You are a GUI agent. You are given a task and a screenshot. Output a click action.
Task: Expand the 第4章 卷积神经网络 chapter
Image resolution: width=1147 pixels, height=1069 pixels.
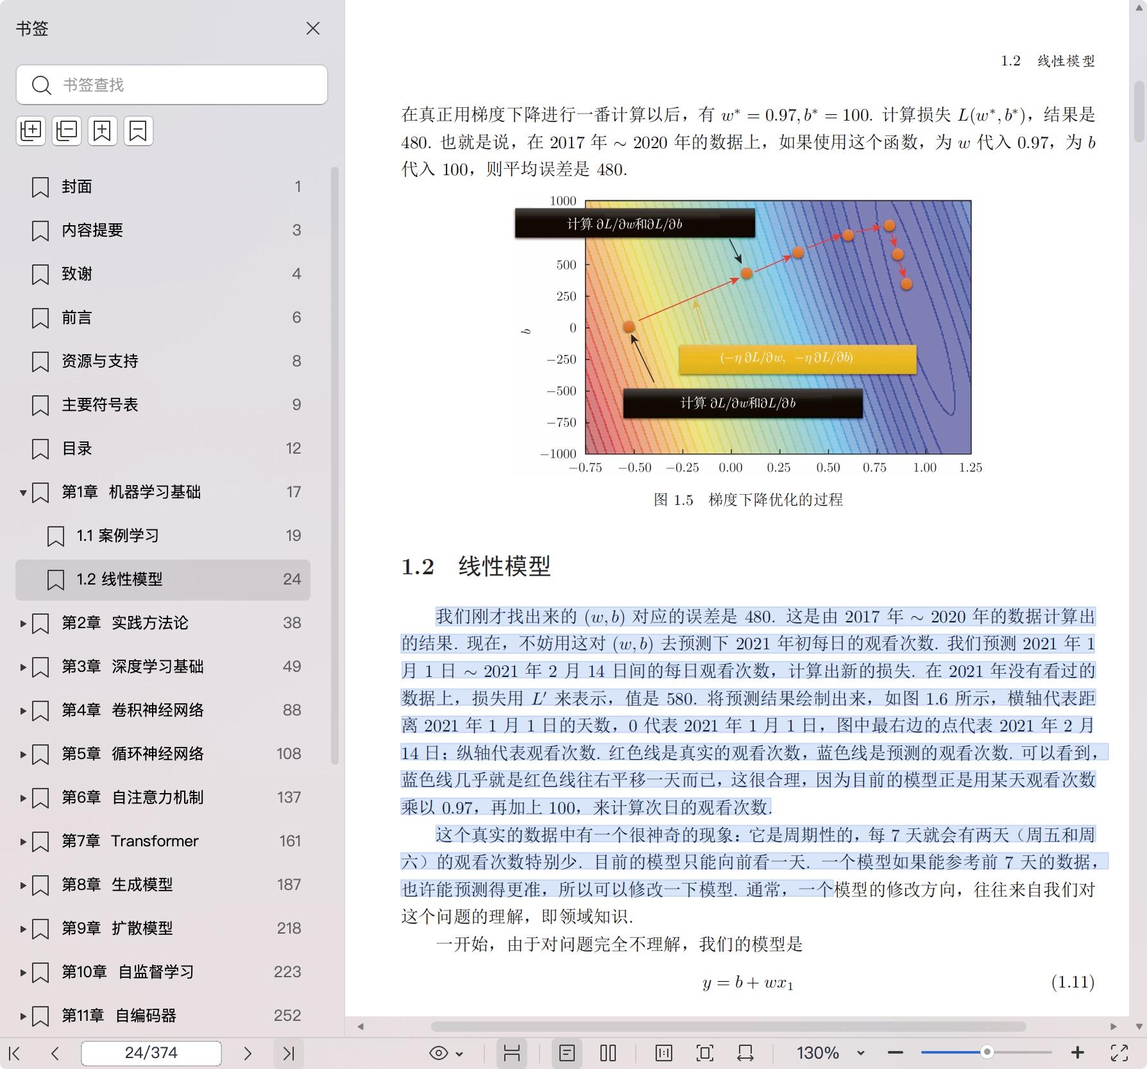click(x=23, y=710)
